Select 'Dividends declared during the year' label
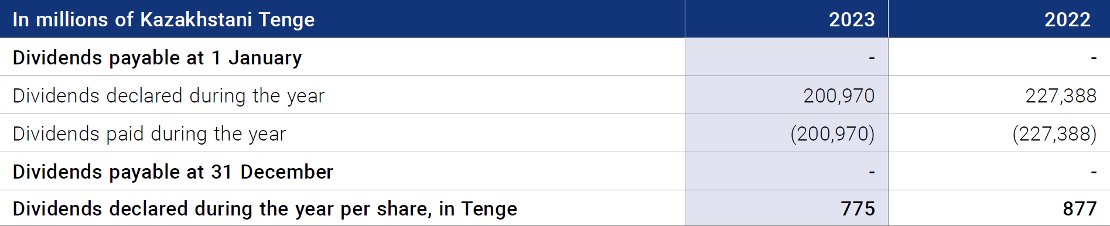The width and height of the screenshot is (1110, 226). tap(168, 95)
